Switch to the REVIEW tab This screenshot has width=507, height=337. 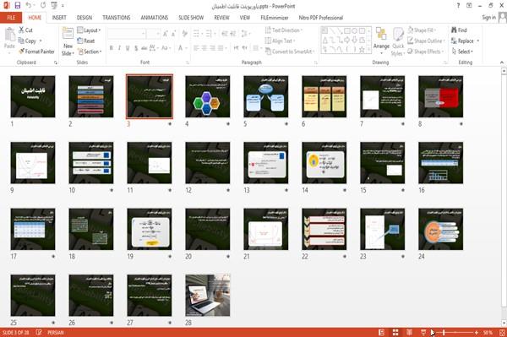(221, 18)
